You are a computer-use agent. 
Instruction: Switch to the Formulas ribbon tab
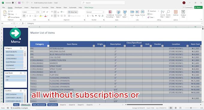point(45,7)
